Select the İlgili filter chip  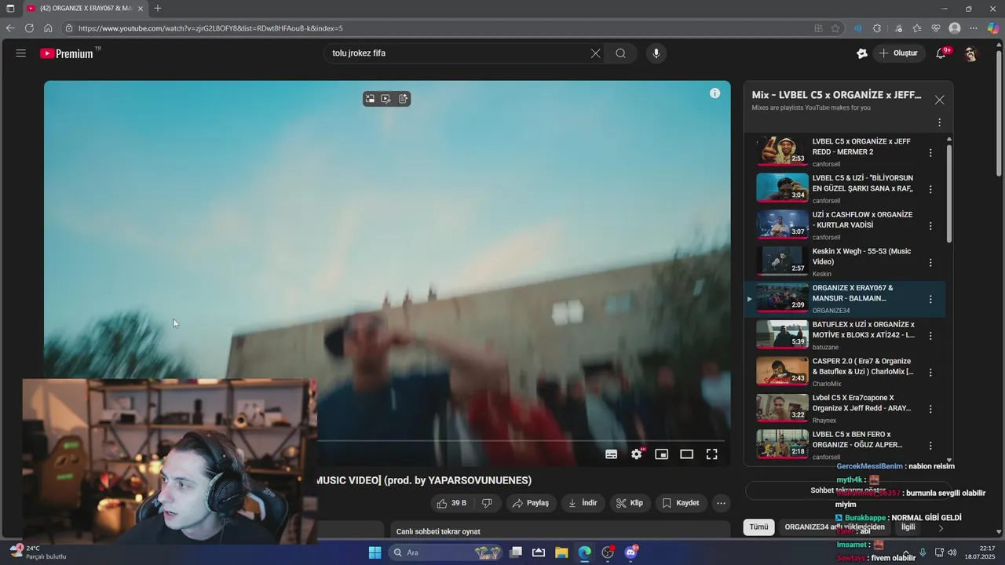[x=908, y=527]
